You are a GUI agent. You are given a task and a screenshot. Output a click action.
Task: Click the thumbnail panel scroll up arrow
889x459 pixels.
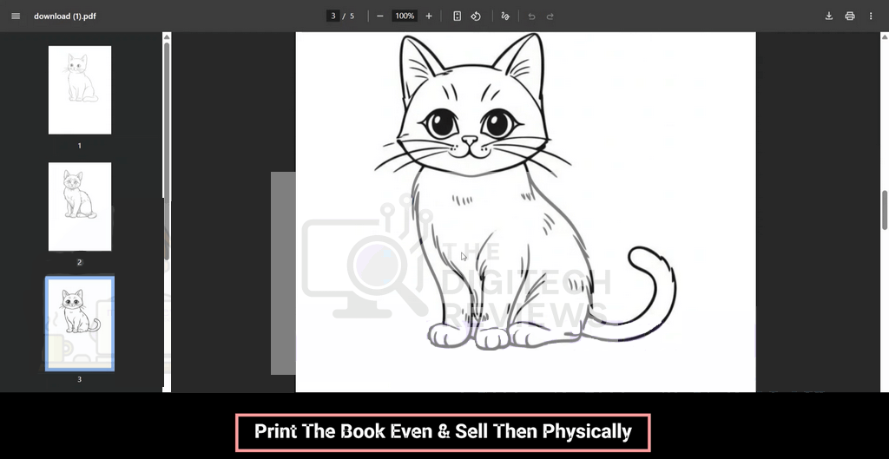tap(167, 36)
